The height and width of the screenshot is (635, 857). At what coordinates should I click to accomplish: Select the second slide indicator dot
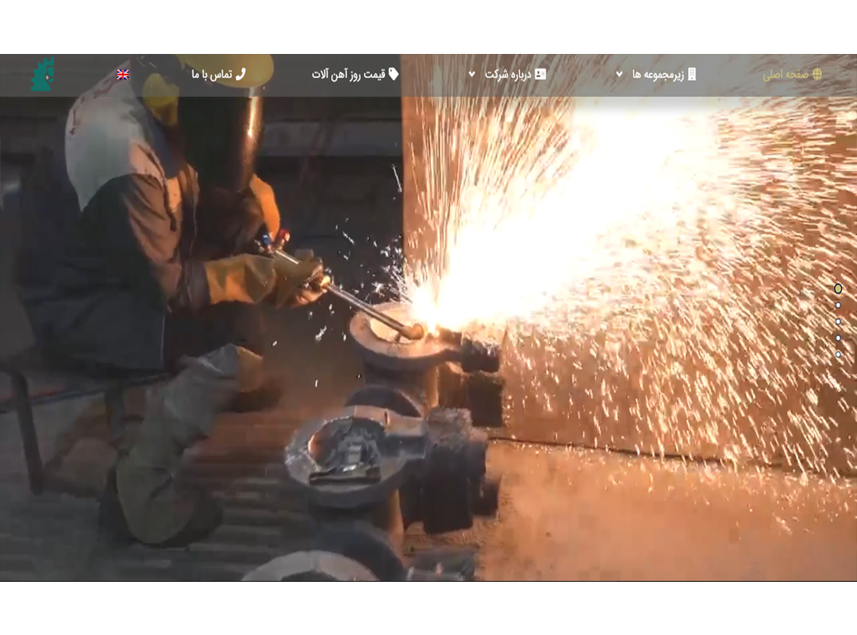pos(838,305)
